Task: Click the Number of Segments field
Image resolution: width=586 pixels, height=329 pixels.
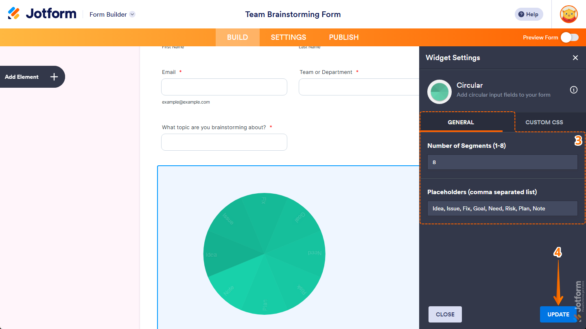Action: coord(502,162)
